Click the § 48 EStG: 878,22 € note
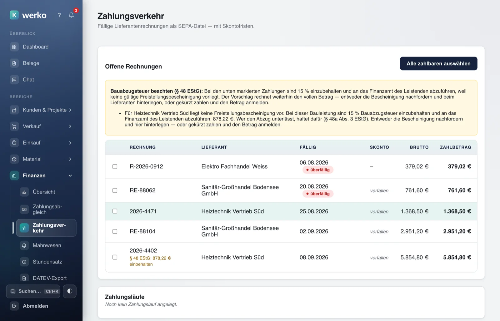The height and width of the screenshot is (321, 500). tap(150, 261)
